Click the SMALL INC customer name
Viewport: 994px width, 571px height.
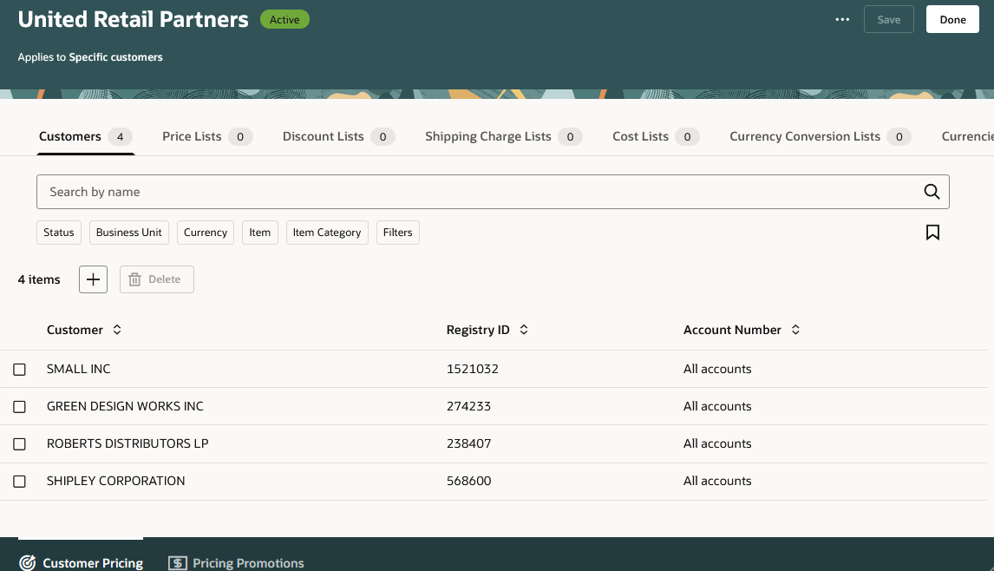coord(79,369)
